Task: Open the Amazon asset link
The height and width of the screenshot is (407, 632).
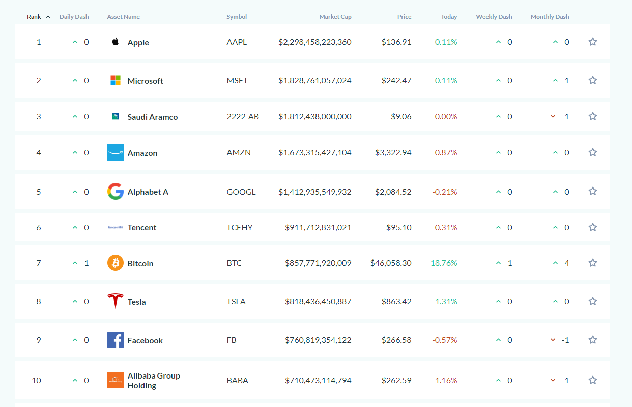Action: click(x=142, y=153)
